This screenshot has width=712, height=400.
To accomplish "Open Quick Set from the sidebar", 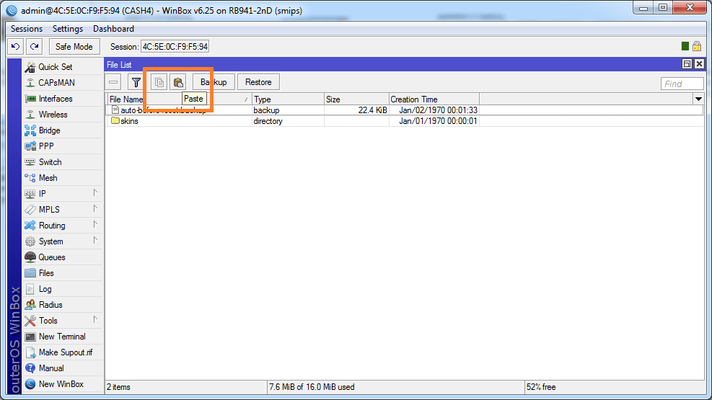I will (x=55, y=67).
